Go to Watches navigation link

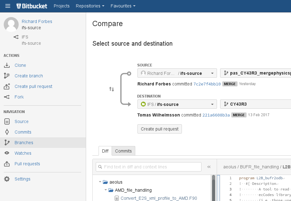tap(23, 153)
